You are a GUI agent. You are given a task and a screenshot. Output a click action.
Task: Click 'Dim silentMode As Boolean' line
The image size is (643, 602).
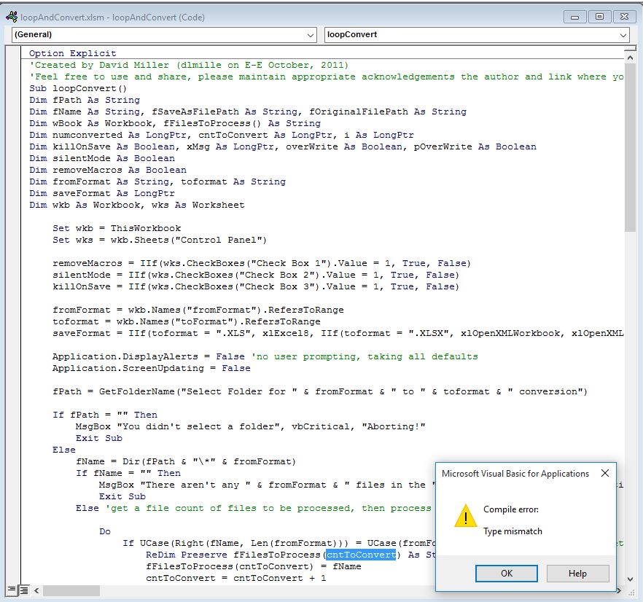(x=102, y=158)
